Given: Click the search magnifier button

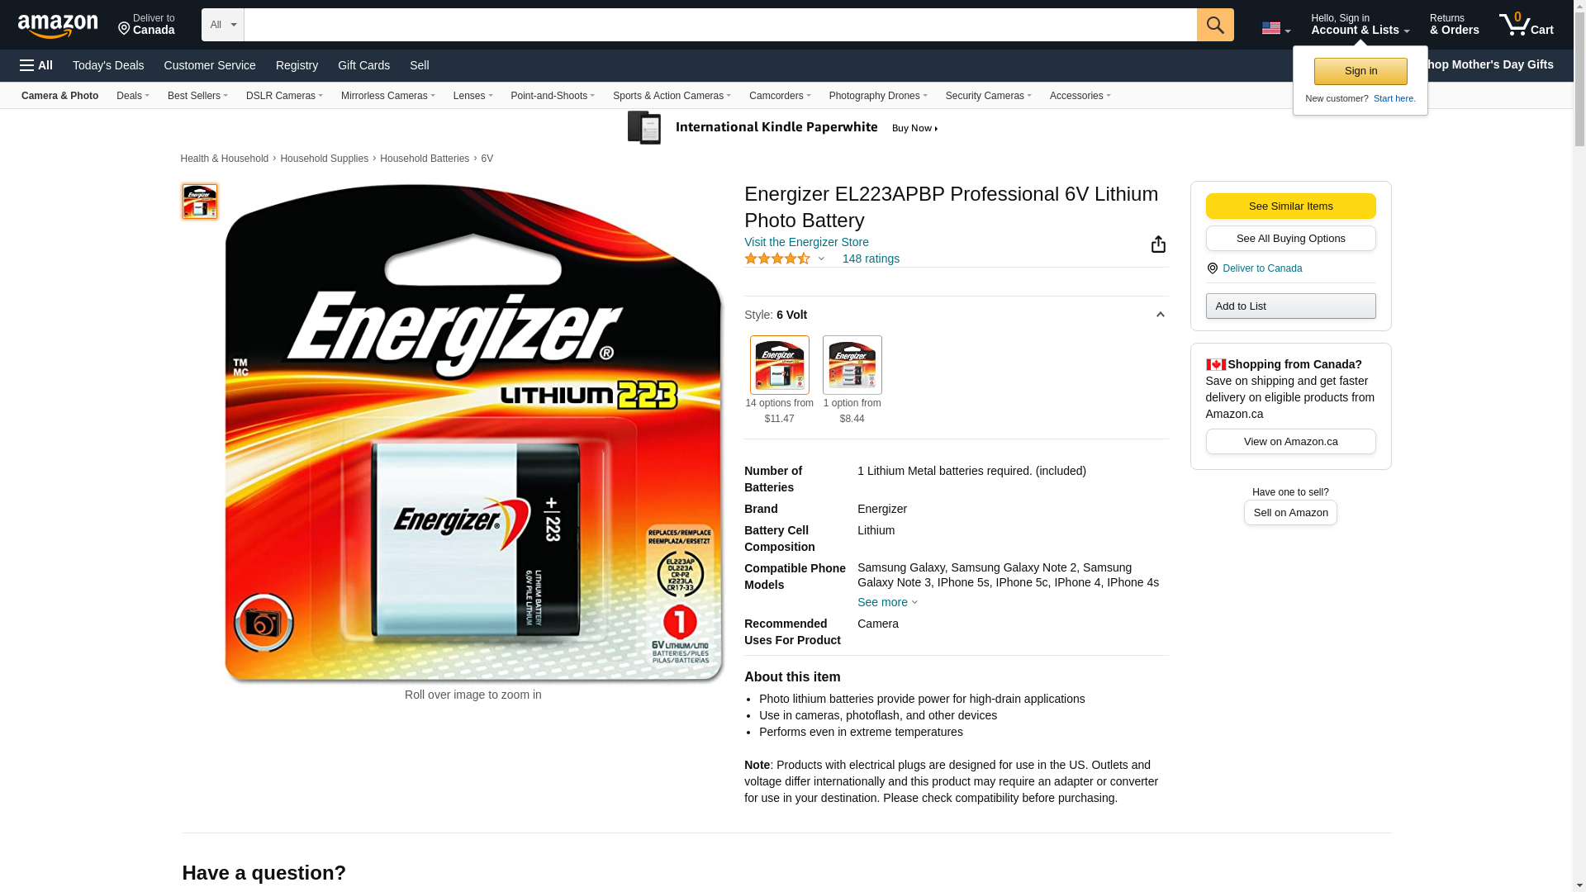Looking at the screenshot, I should click(x=1215, y=25).
